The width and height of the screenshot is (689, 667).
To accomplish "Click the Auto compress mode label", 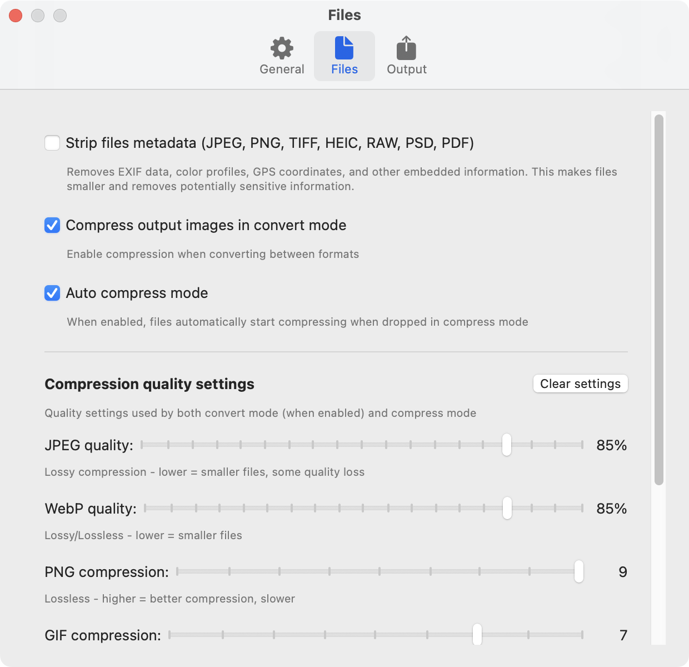I will click(x=137, y=293).
